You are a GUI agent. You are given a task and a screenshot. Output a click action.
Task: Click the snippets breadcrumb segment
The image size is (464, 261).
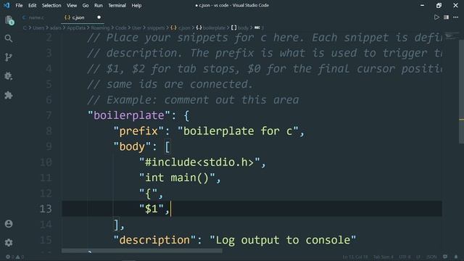[x=156, y=28]
